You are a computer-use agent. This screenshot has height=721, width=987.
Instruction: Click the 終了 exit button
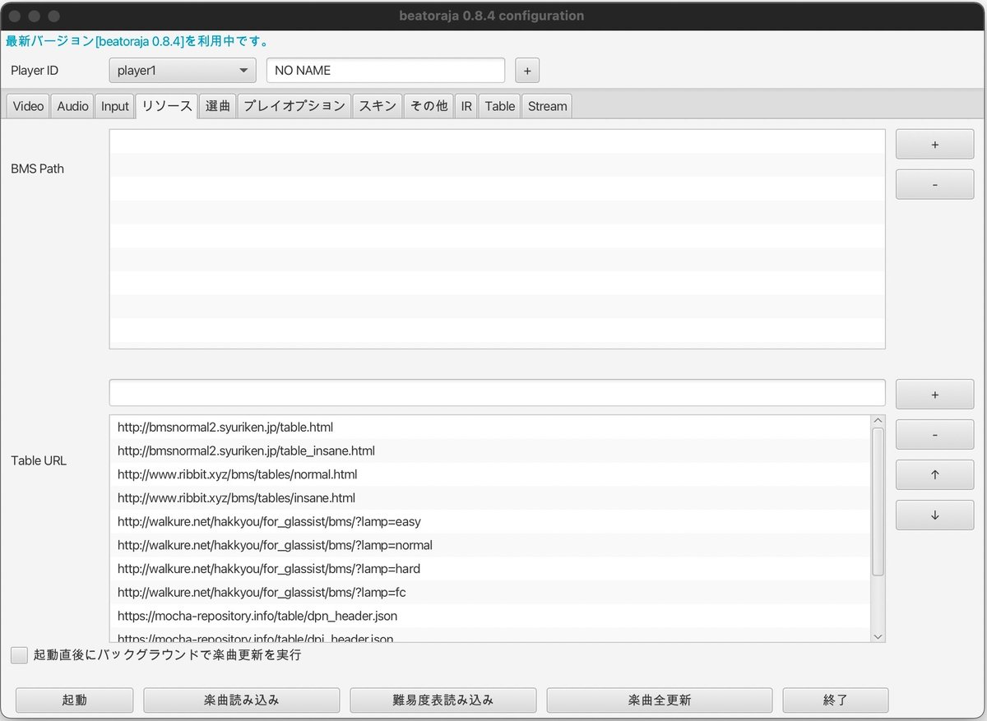coord(836,700)
